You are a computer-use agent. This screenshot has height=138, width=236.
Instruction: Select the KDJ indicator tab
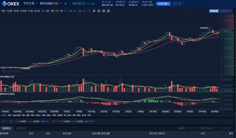tap(10, 115)
